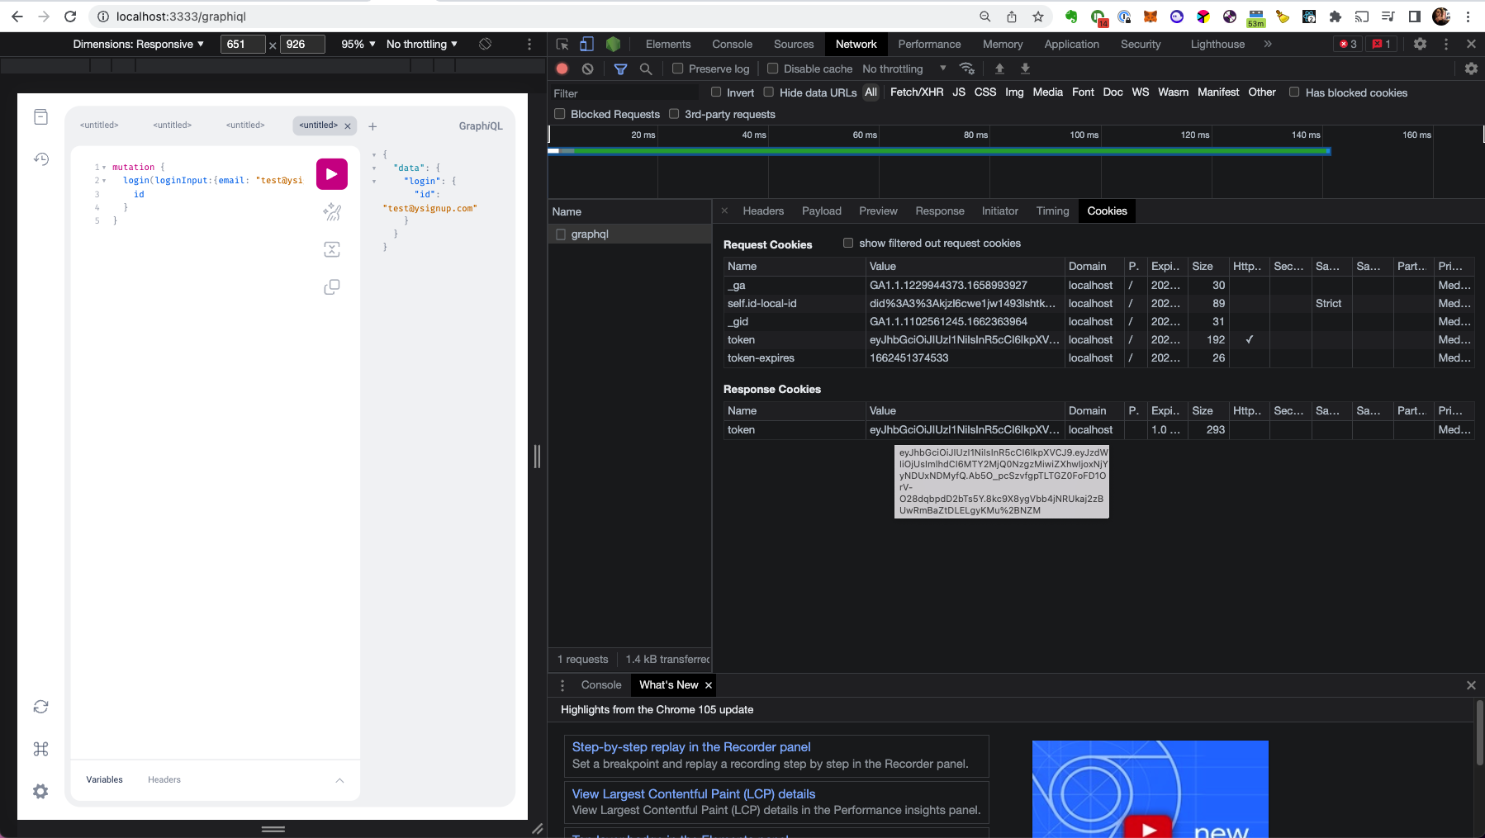1485x838 pixels.
Task: Switch to the Sources tab
Action: coord(794,44)
